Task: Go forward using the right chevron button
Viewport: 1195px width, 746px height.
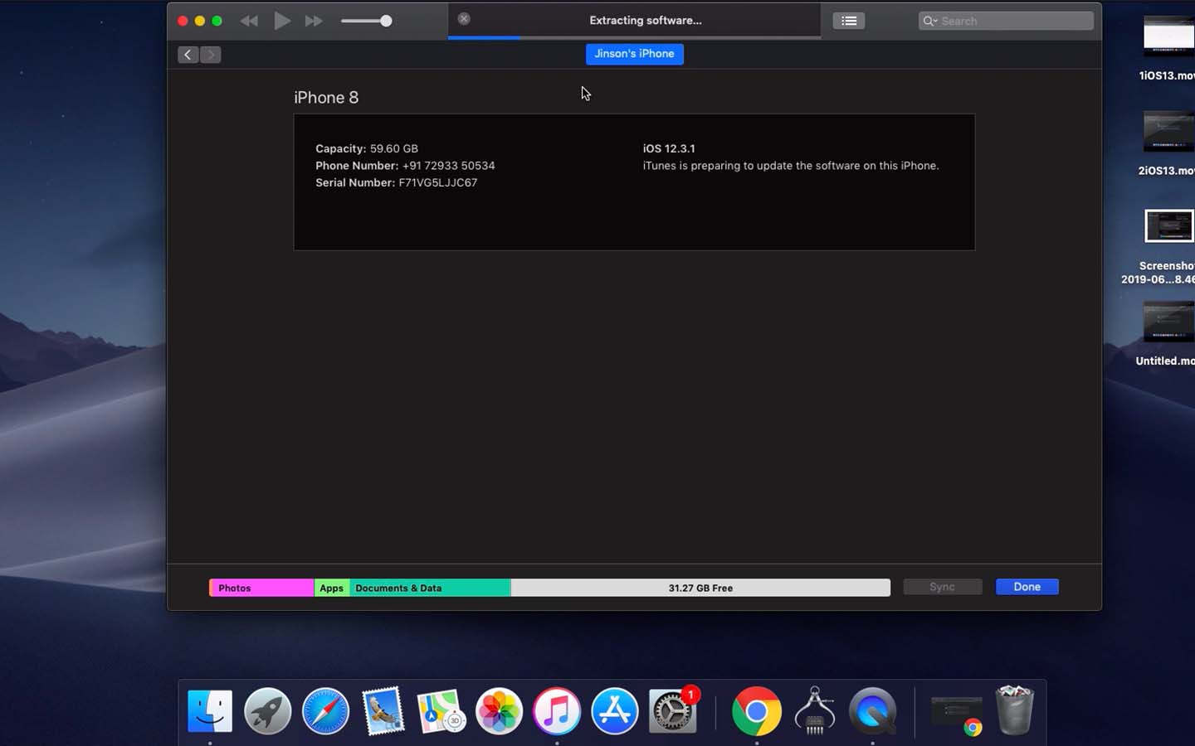Action: pyautogui.click(x=211, y=55)
